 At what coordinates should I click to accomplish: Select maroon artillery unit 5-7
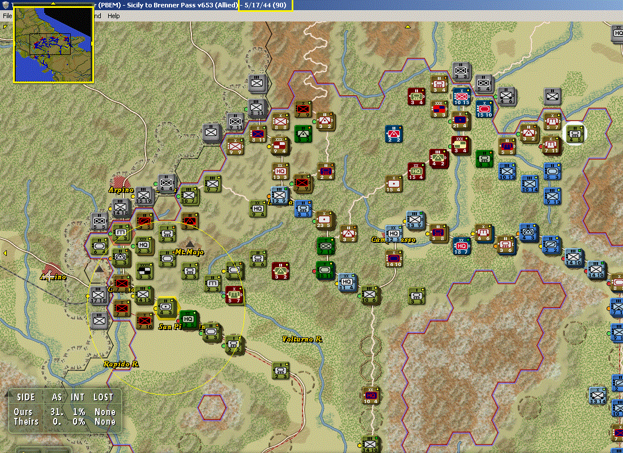click(234, 296)
